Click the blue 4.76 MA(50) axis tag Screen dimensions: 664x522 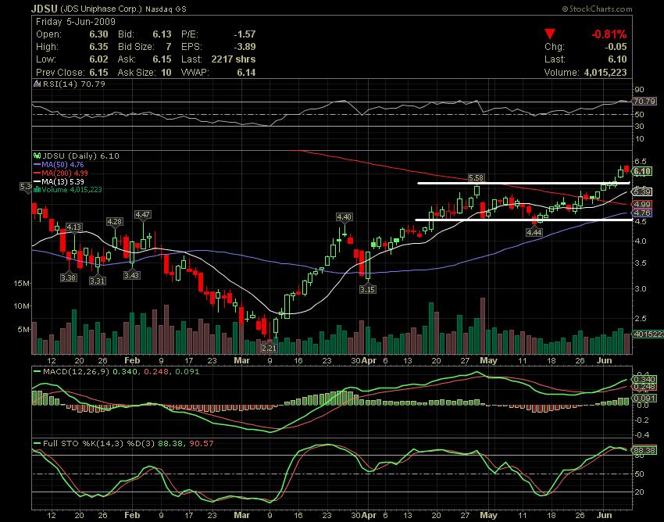642,213
